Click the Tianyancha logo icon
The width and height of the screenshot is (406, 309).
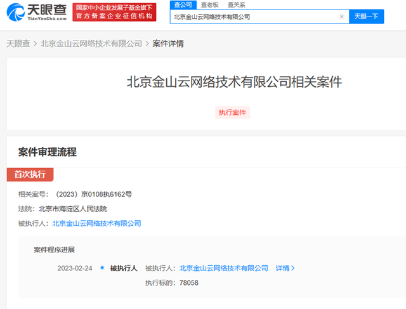[15, 12]
